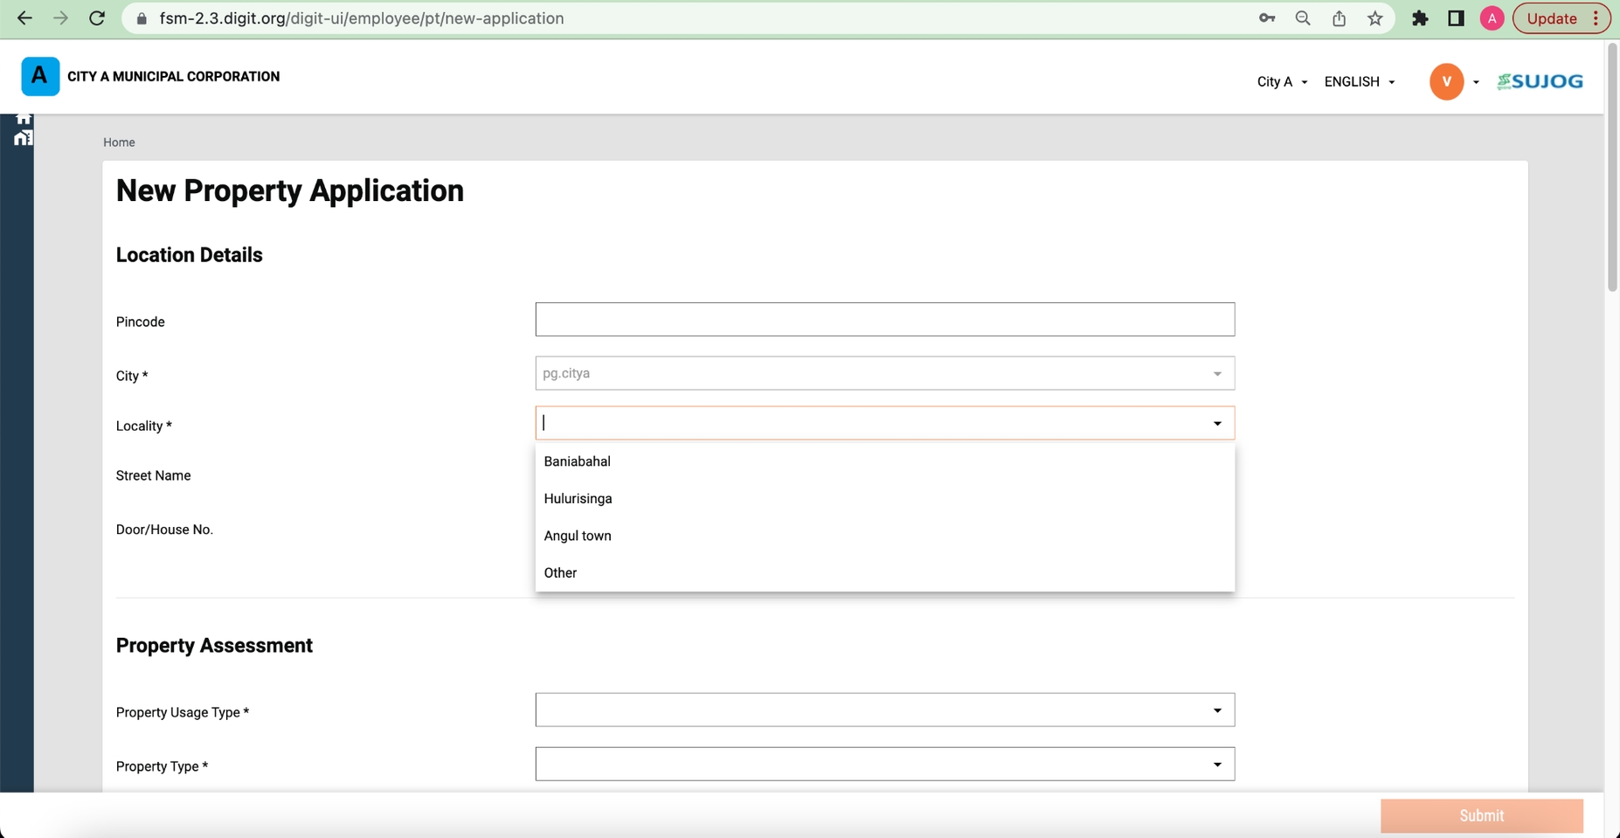1620x838 pixels.
Task: Click the zoom magnifier icon in address bar
Action: click(x=1302, y=18)
